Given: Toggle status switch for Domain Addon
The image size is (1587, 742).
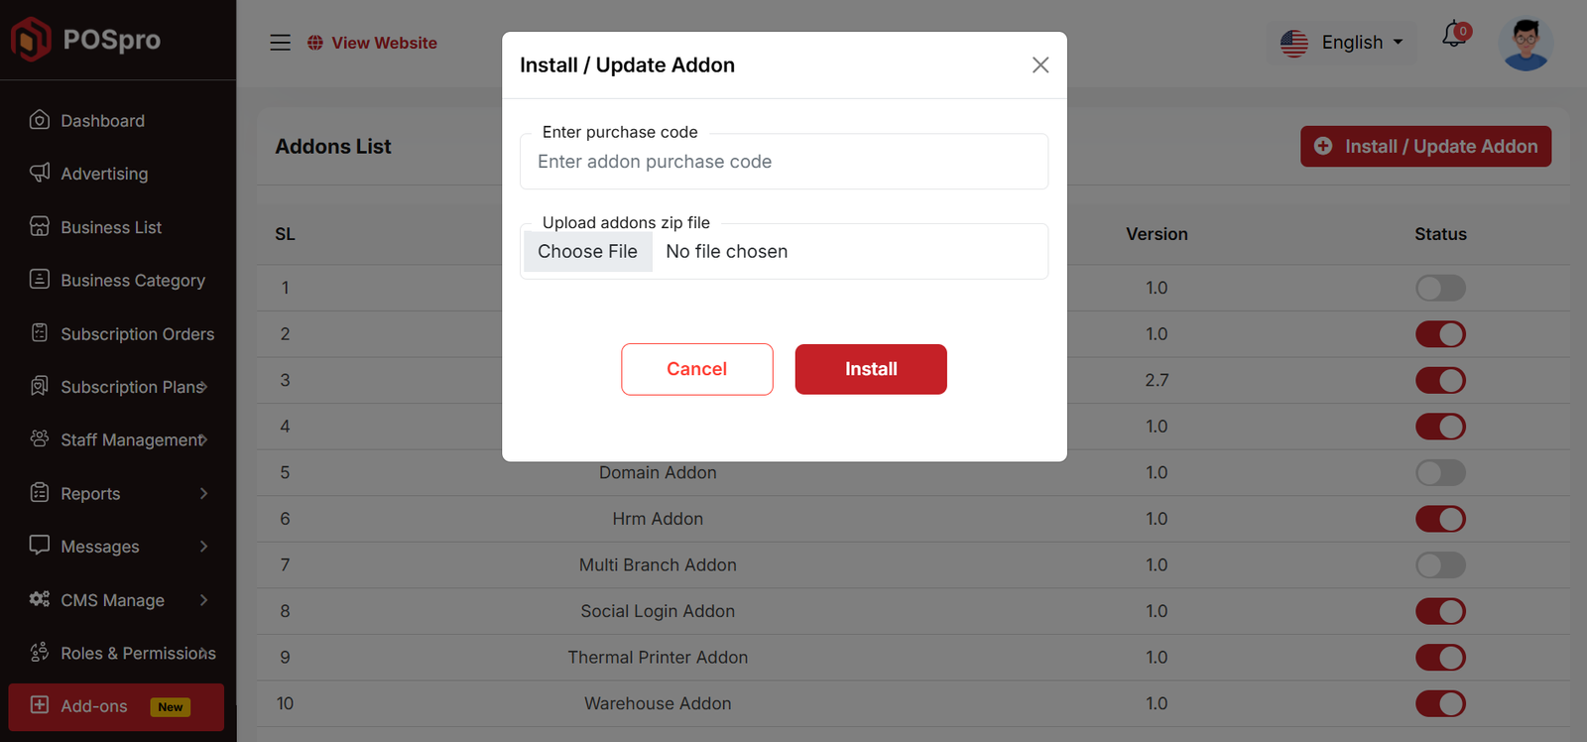Looking at the screenshot, I should click(x=1440, y=472).
